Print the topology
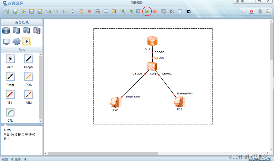Screen dimensions: 275x162 [48, 11]
